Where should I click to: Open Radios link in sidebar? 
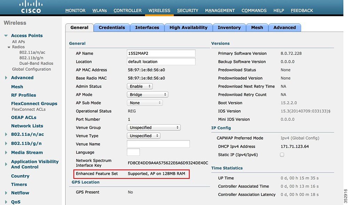coord(18,47)
